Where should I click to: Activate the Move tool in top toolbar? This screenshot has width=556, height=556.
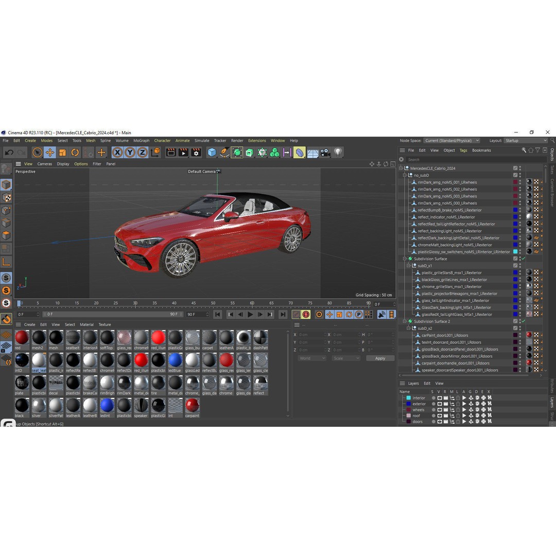click(x=50, y=152)
